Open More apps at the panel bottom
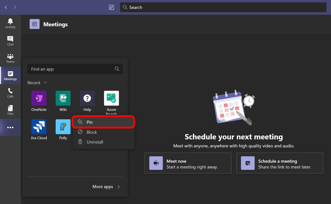 click(x=102, y=187)
